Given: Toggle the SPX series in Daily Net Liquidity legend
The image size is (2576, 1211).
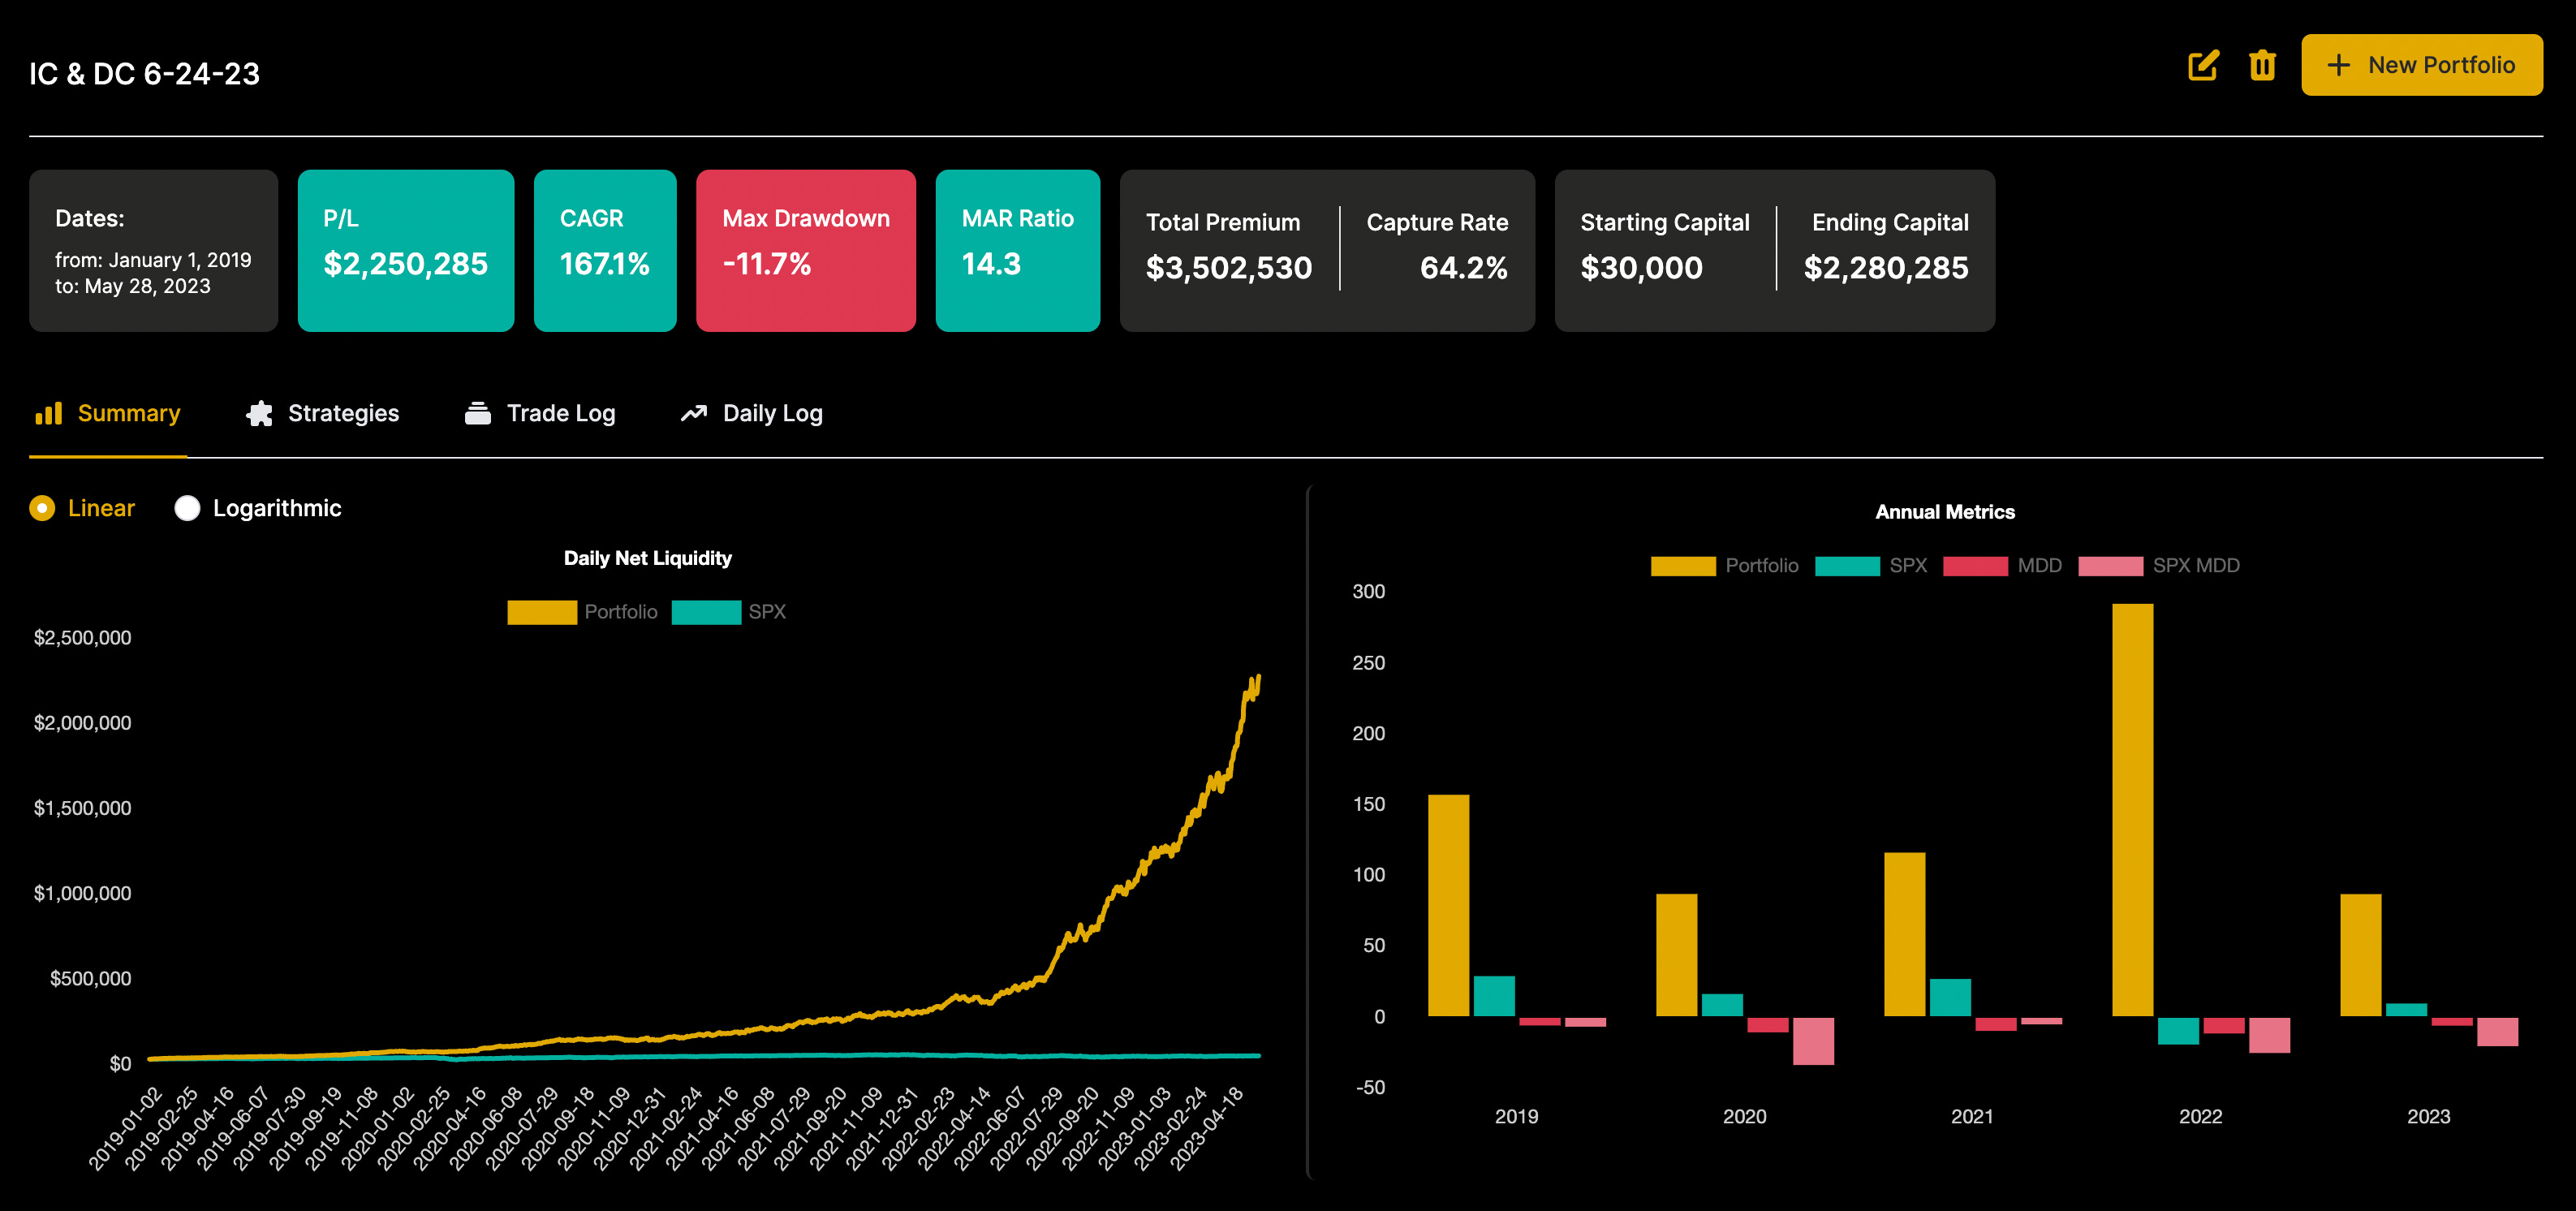Looking at the screenshot, I should pos(740,611).
